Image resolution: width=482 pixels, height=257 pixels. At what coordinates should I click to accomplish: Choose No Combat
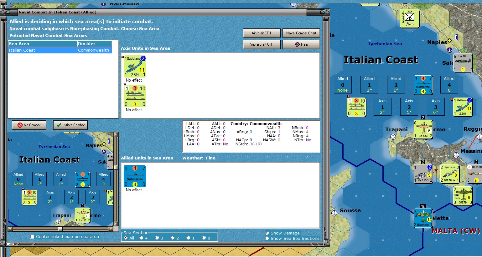[29, 125]
